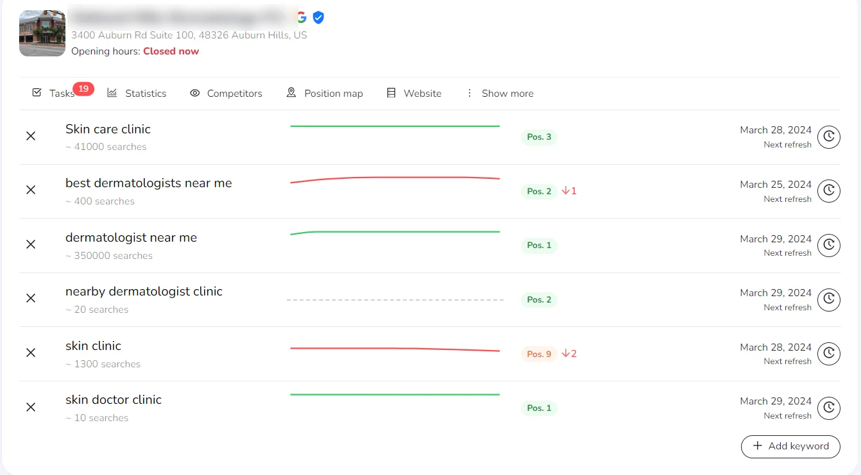Click red trend line for best dermatologists near me
Viewport: 861px width, 475px height.
tap(395, 179)
